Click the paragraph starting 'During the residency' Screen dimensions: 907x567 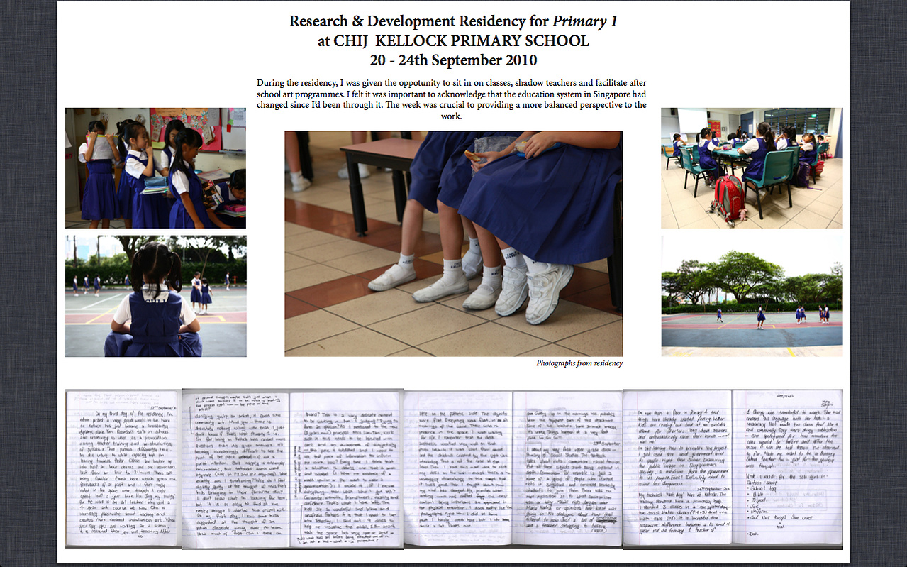[x=452, y=99]
